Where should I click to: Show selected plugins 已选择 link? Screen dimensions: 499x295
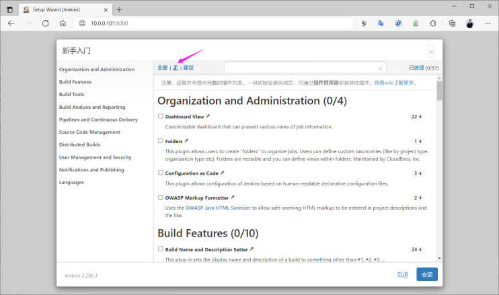416,68
